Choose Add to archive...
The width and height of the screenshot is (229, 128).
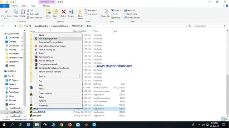point(58,57)
